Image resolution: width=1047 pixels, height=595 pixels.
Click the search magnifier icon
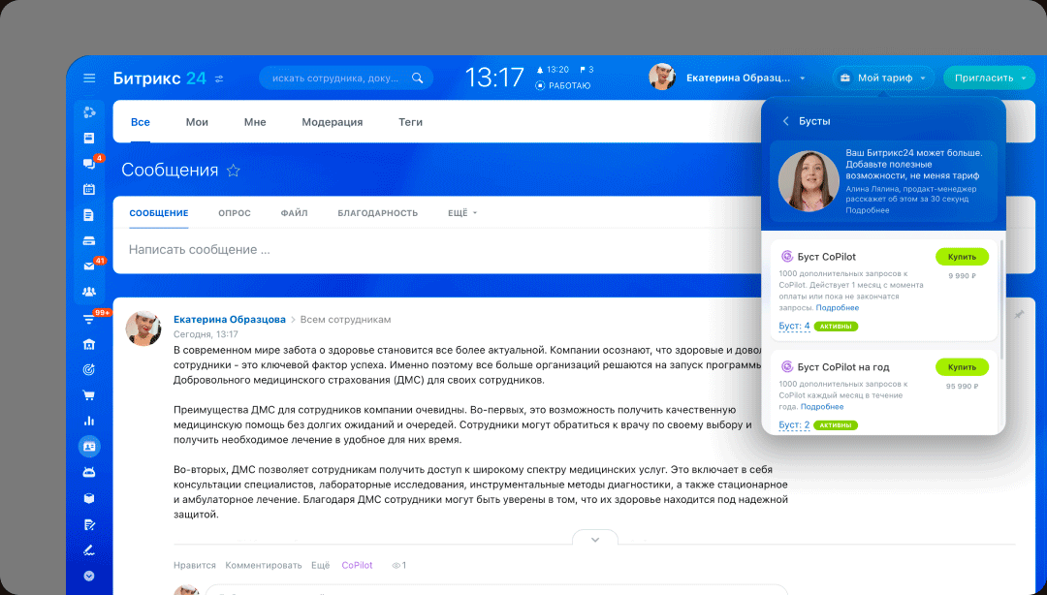point(417,78)
